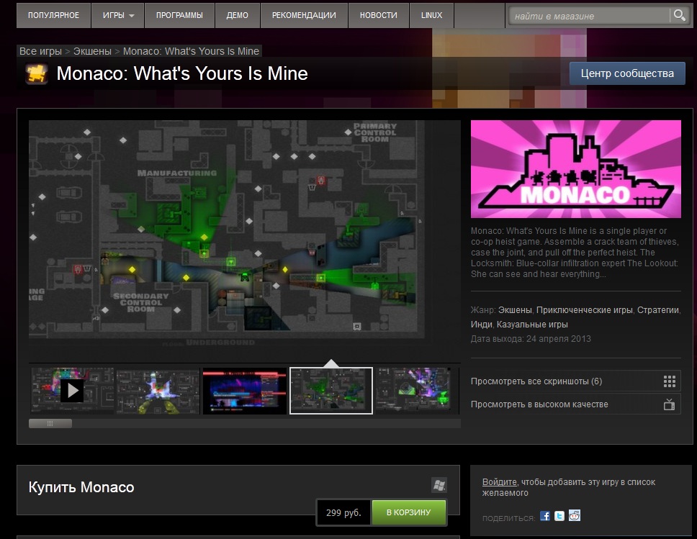The width and height of the screenshot is (697, 539).
Task: Select the second screenshot thumbnail with white burst
Action: (158, 391)
